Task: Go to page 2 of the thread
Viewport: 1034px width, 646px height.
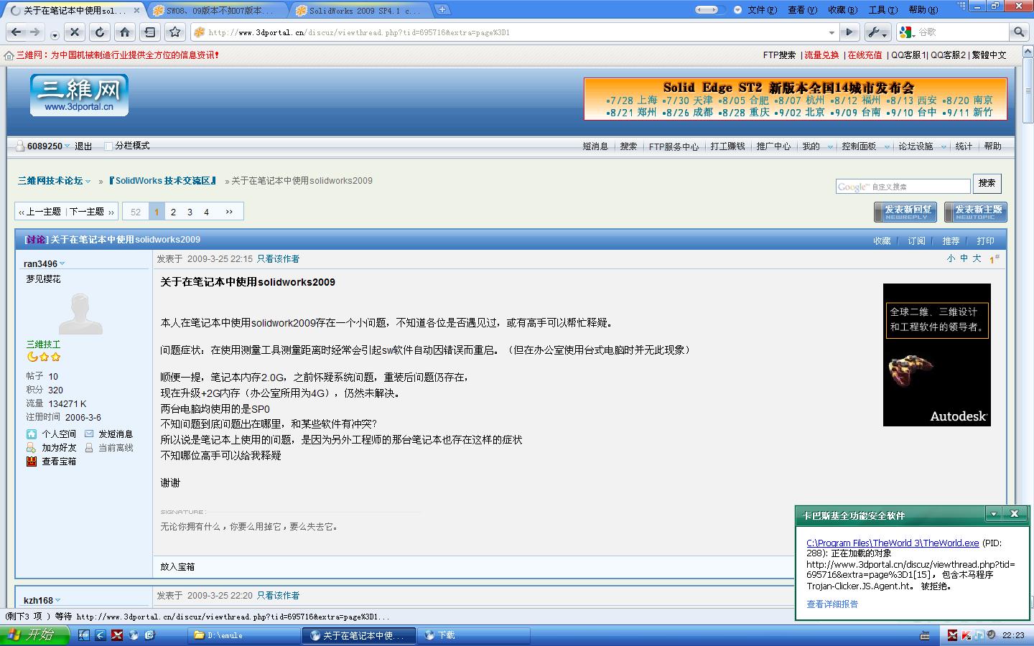Action: [x=173, y=212]
